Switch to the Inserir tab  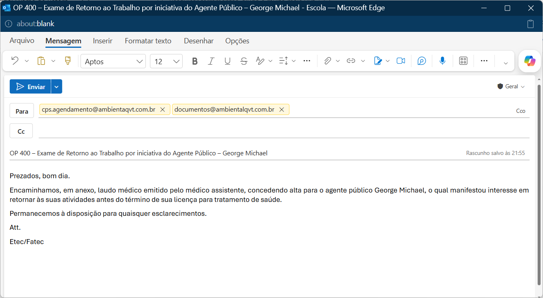tap(103, 41)
